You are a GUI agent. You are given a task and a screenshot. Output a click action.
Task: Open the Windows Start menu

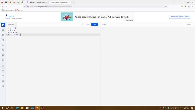[x=2, y=108]
